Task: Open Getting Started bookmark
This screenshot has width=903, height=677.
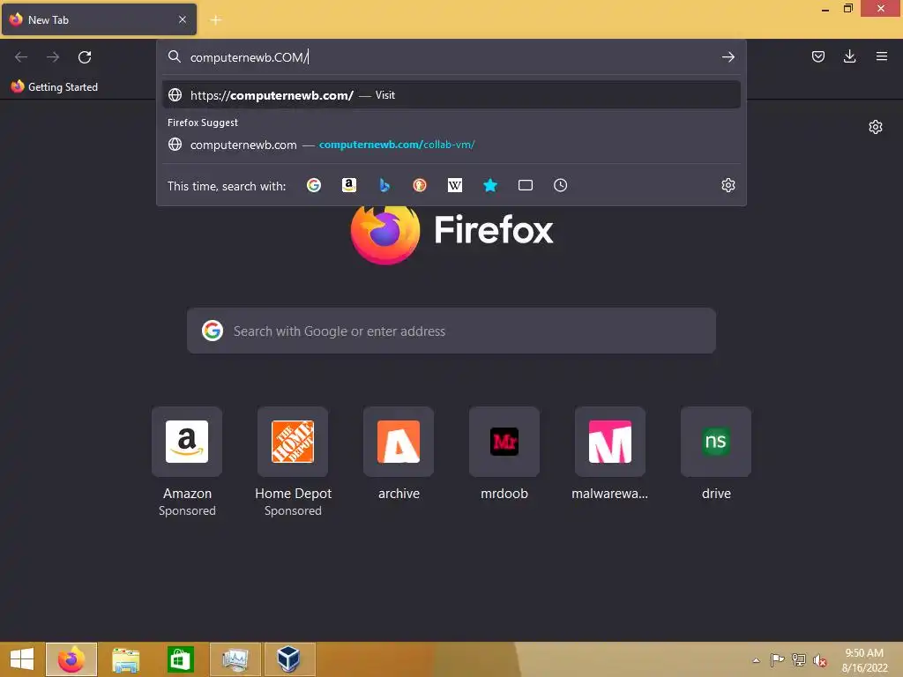Action: click(54, 87)
